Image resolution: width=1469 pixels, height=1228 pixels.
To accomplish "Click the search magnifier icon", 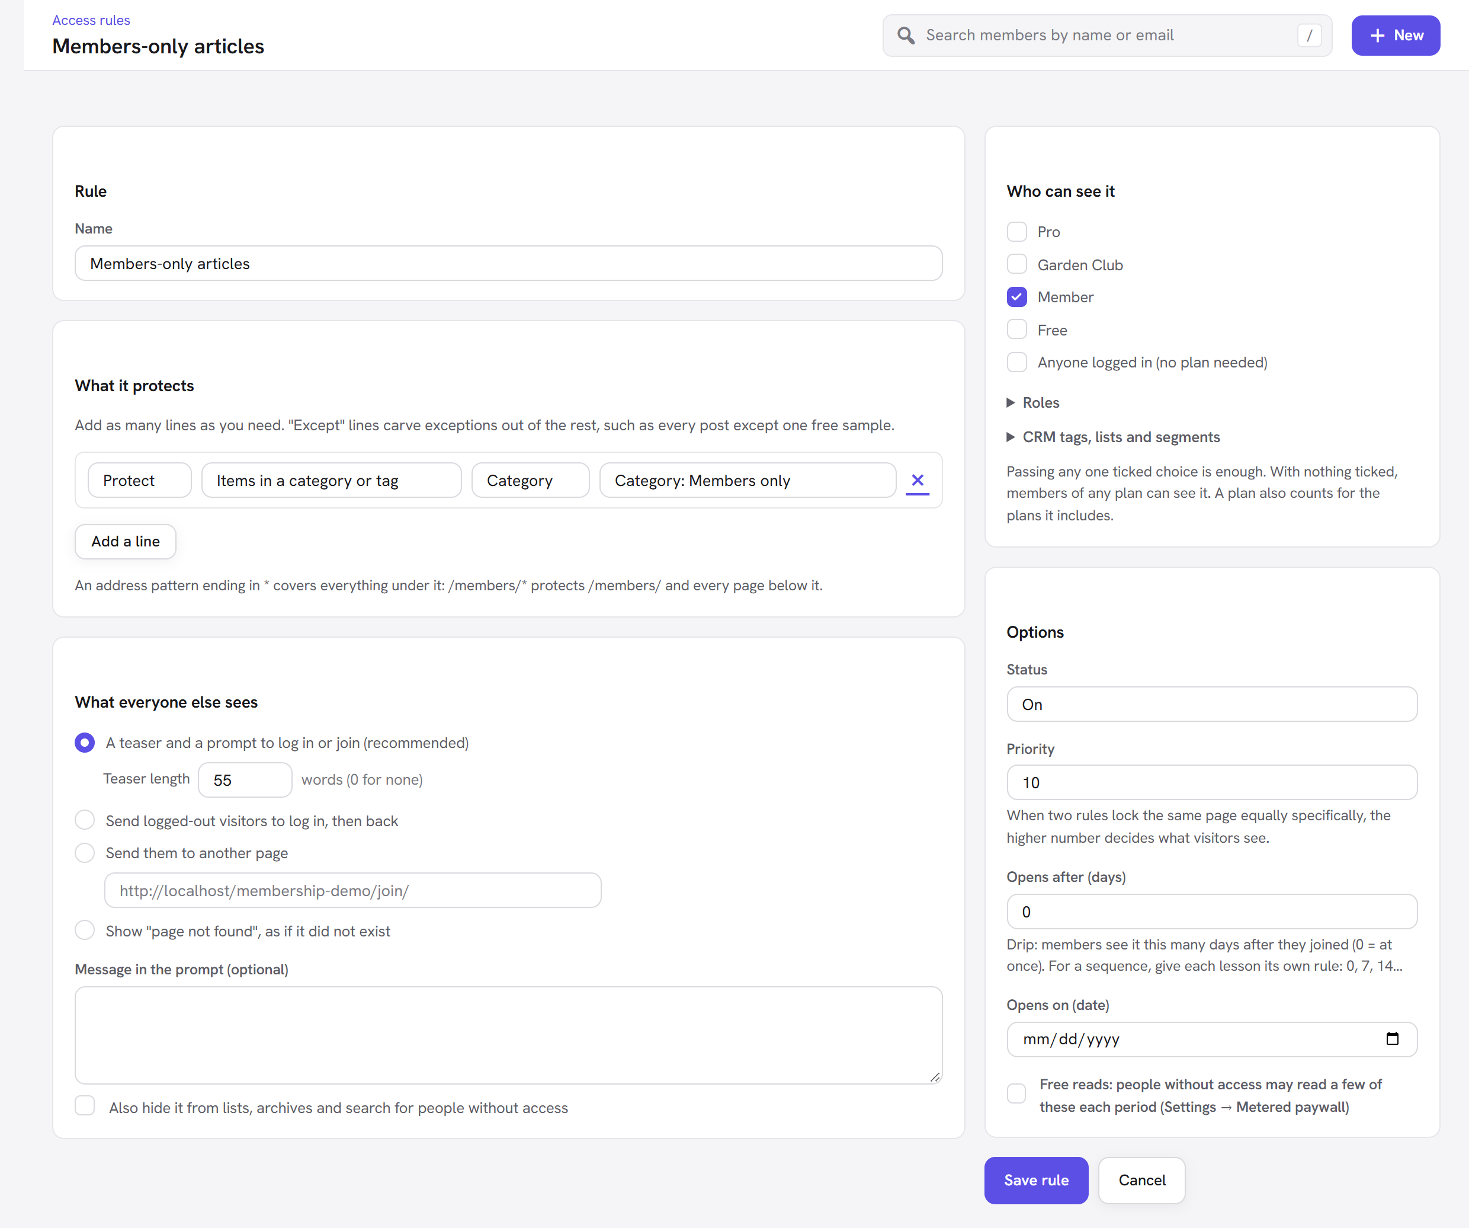I will (906, 36).
